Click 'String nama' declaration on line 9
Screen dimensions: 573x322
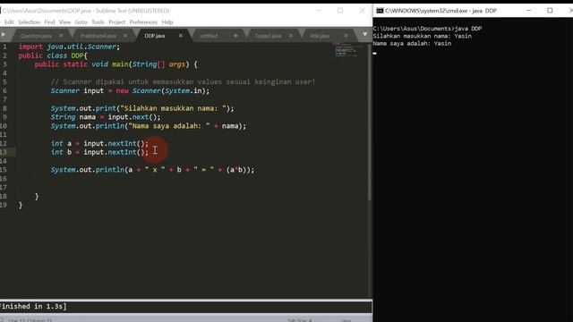pos(73,117)
